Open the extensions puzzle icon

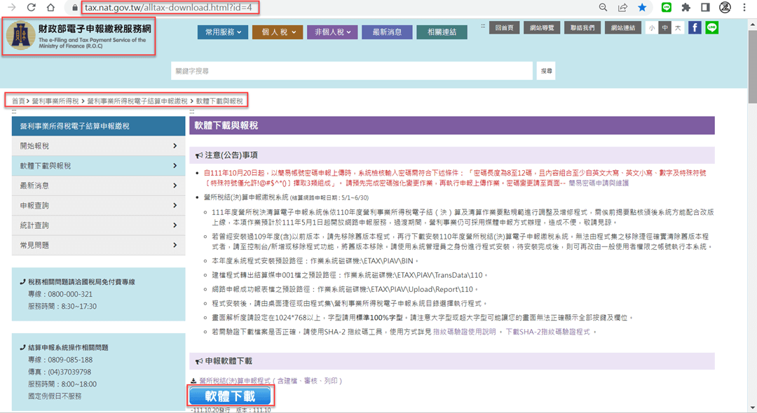tap(686, 7)
